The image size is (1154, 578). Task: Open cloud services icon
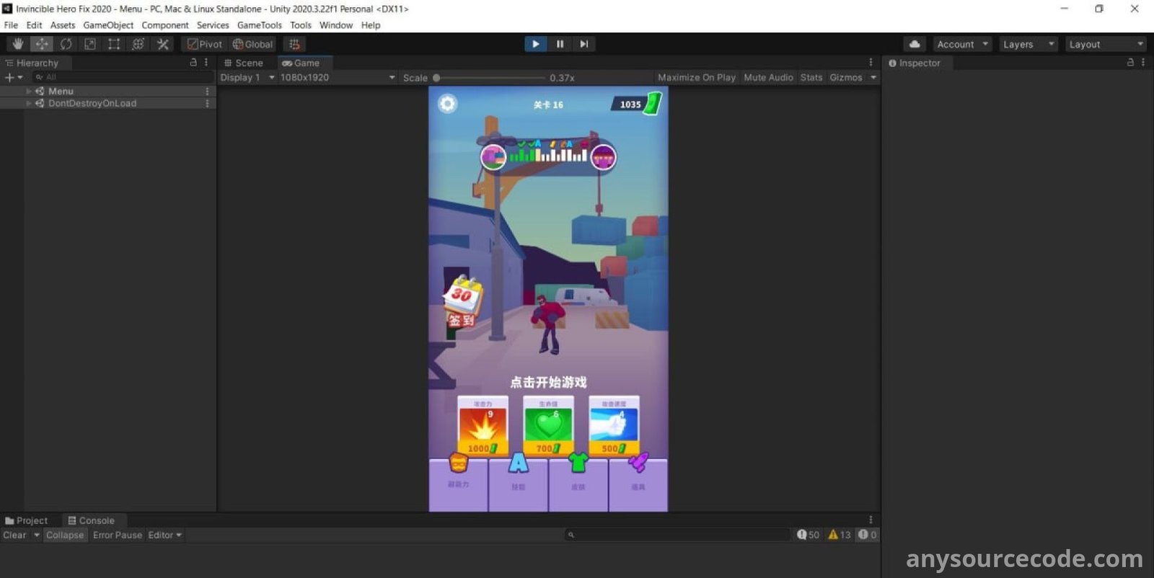915,44
